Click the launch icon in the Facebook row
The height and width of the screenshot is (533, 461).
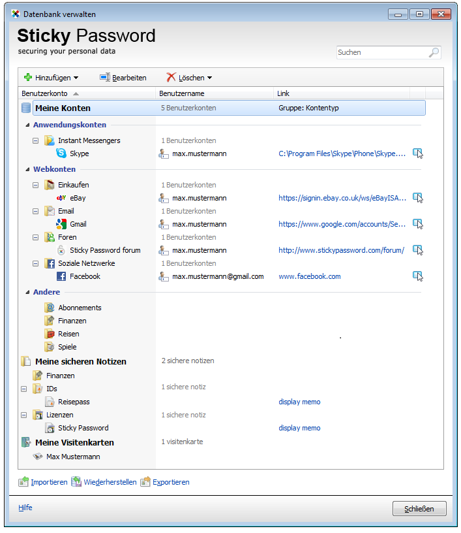click(418, 276)
